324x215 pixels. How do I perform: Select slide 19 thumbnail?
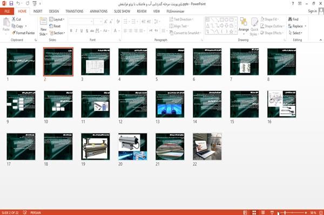96,147
